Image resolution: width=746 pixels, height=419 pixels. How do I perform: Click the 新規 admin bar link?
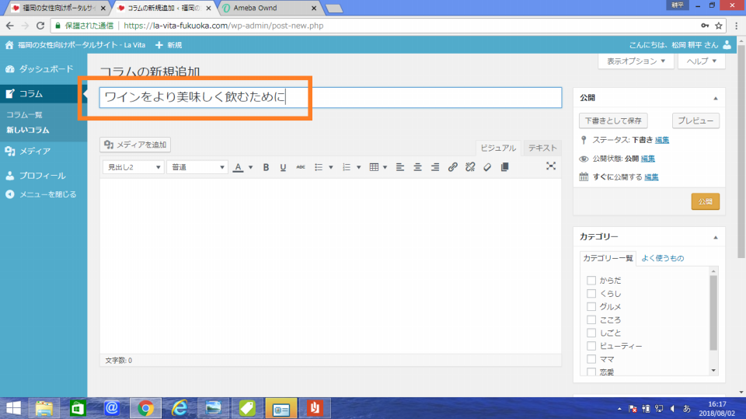coord(169,45)
